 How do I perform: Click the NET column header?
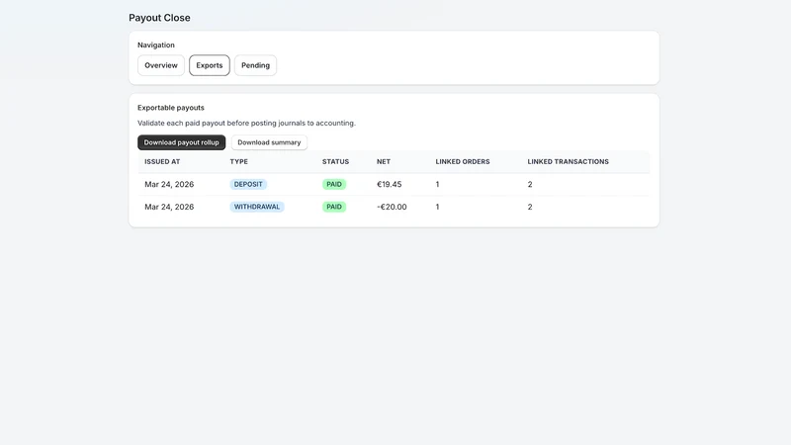point(384,162)
